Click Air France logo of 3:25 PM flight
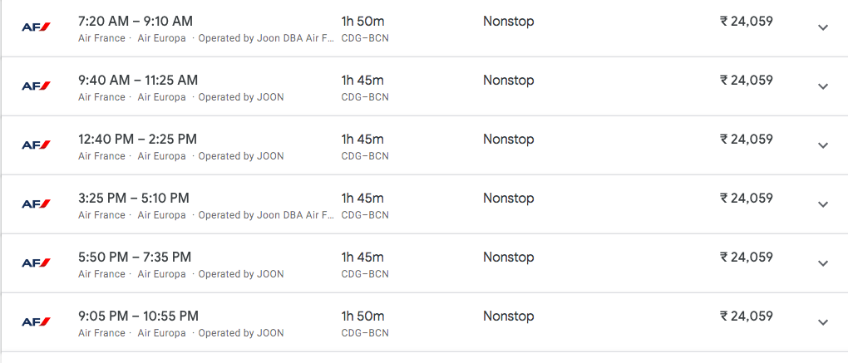Screen dimensions: 848x363 coord(36,204)
